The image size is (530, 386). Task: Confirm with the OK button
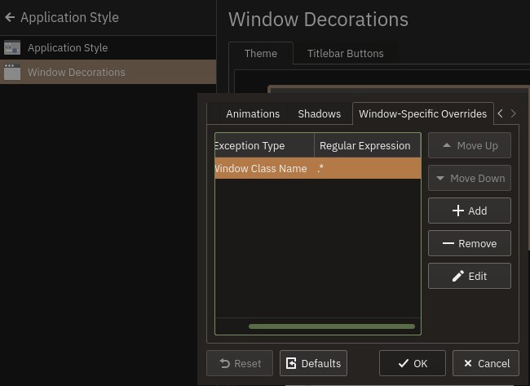tap(413, 363)
